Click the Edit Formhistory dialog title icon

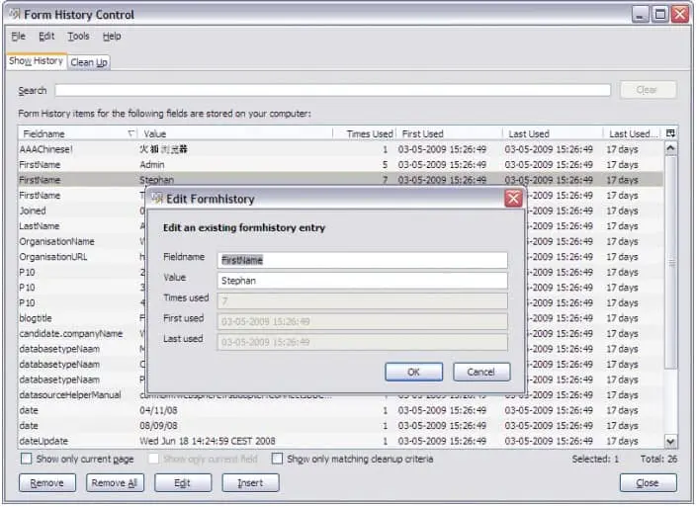[157, 199]
